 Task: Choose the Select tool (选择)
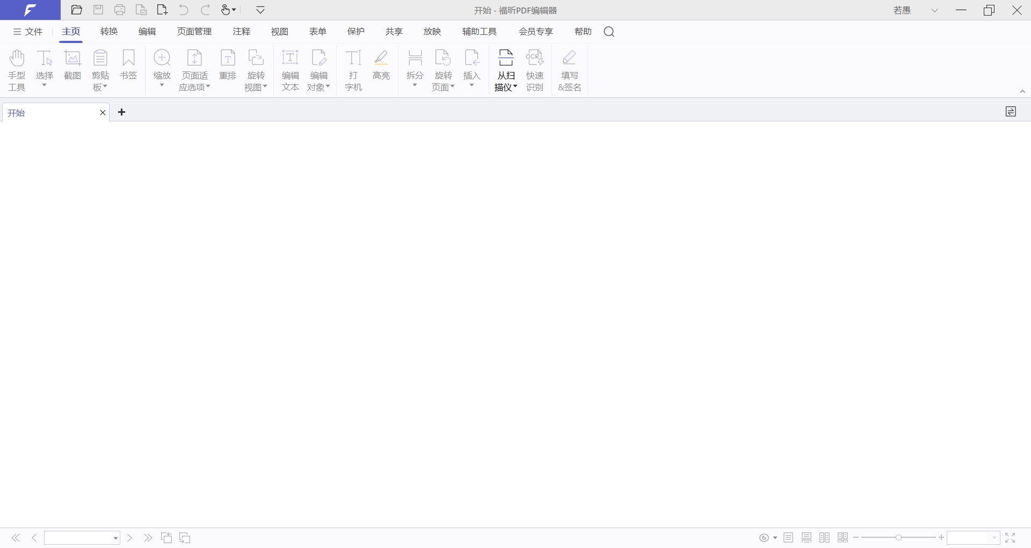coord(45,69)
